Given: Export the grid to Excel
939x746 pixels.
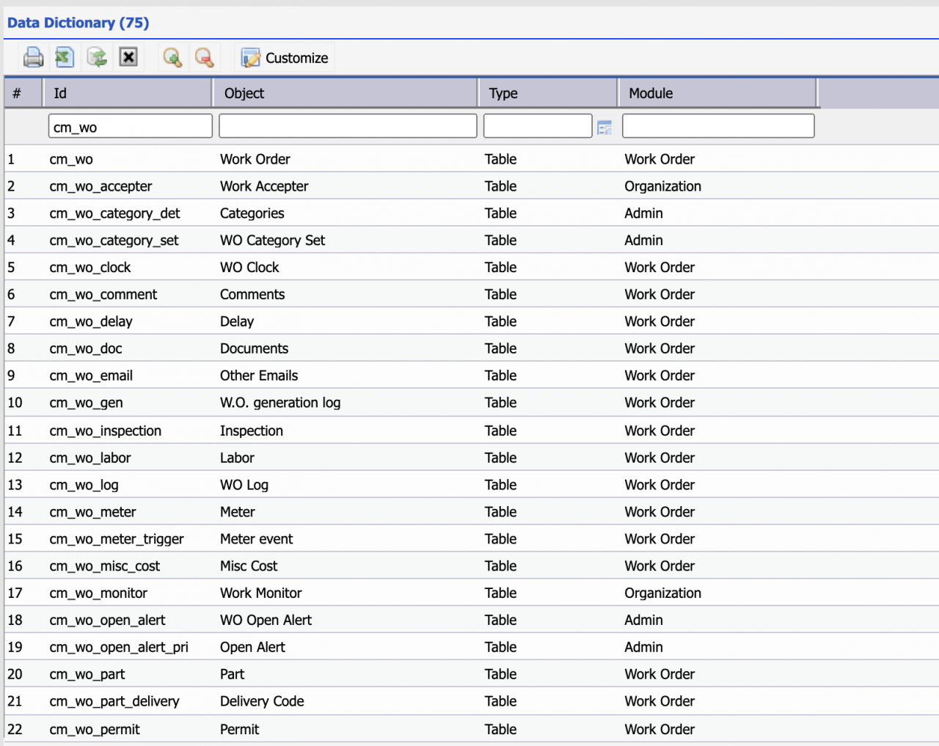Looking at the screenshot, I should click(x=64, y=56).
